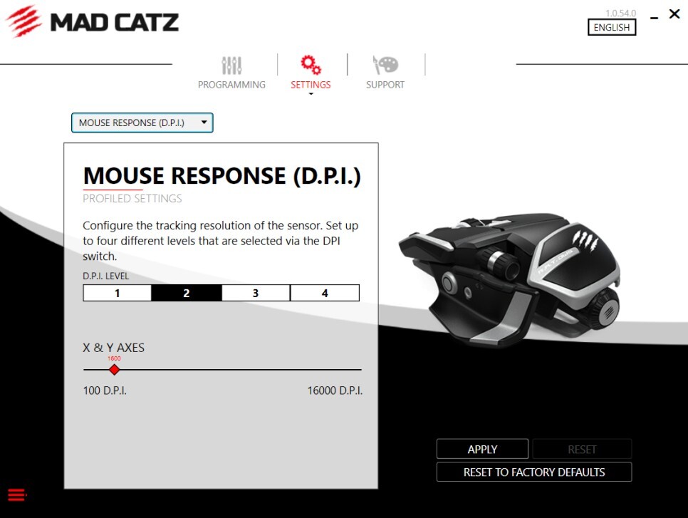Click the X & Y axes slider track

[222, 370]
